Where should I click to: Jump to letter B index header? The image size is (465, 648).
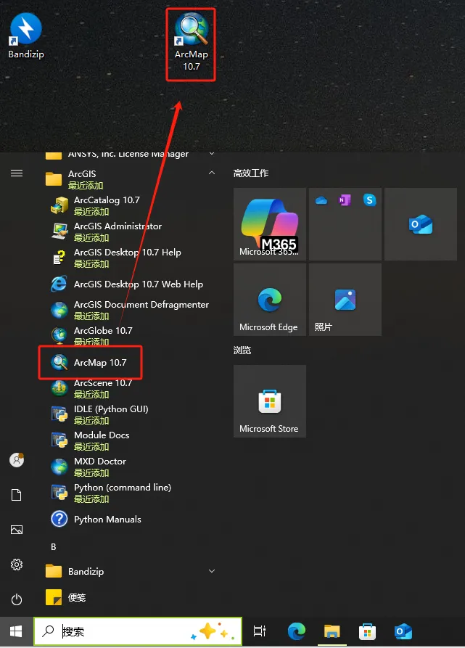pyautogui.click(x=53, y=546)
